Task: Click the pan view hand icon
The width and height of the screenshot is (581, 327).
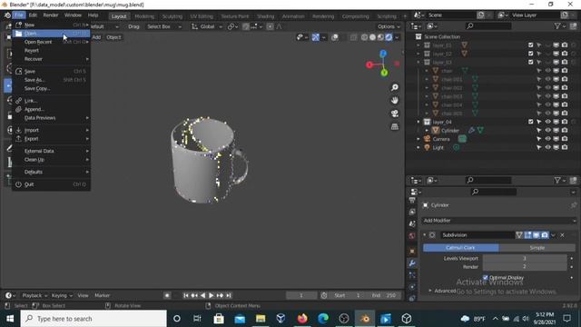Action: 395,101
